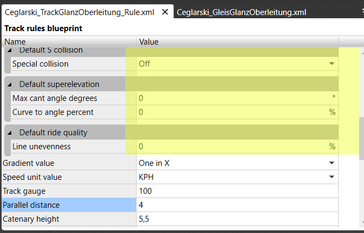
Task: Collapse the Default superelevation group
Action: 11,84
